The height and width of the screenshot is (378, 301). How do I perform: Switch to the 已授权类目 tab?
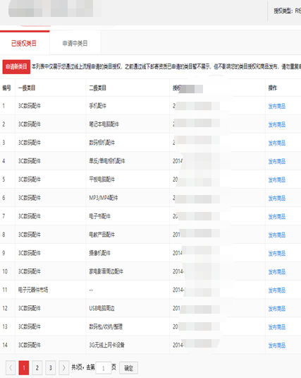click(24, 43)
